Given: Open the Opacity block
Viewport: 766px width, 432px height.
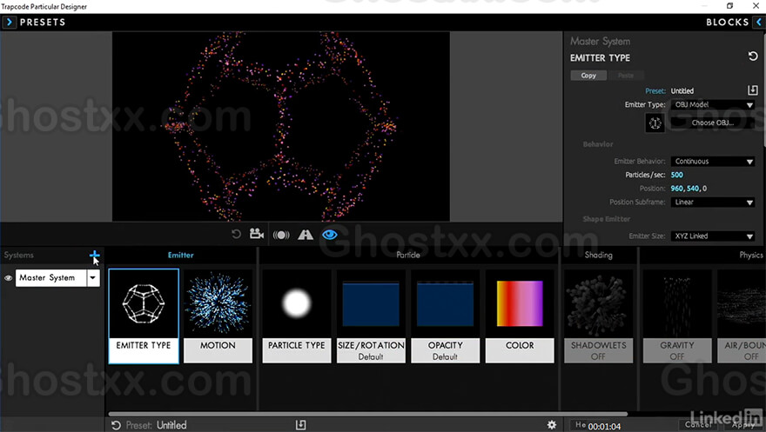Looking at the screenshot, I should pyautogui.click(x=445, y=316).
